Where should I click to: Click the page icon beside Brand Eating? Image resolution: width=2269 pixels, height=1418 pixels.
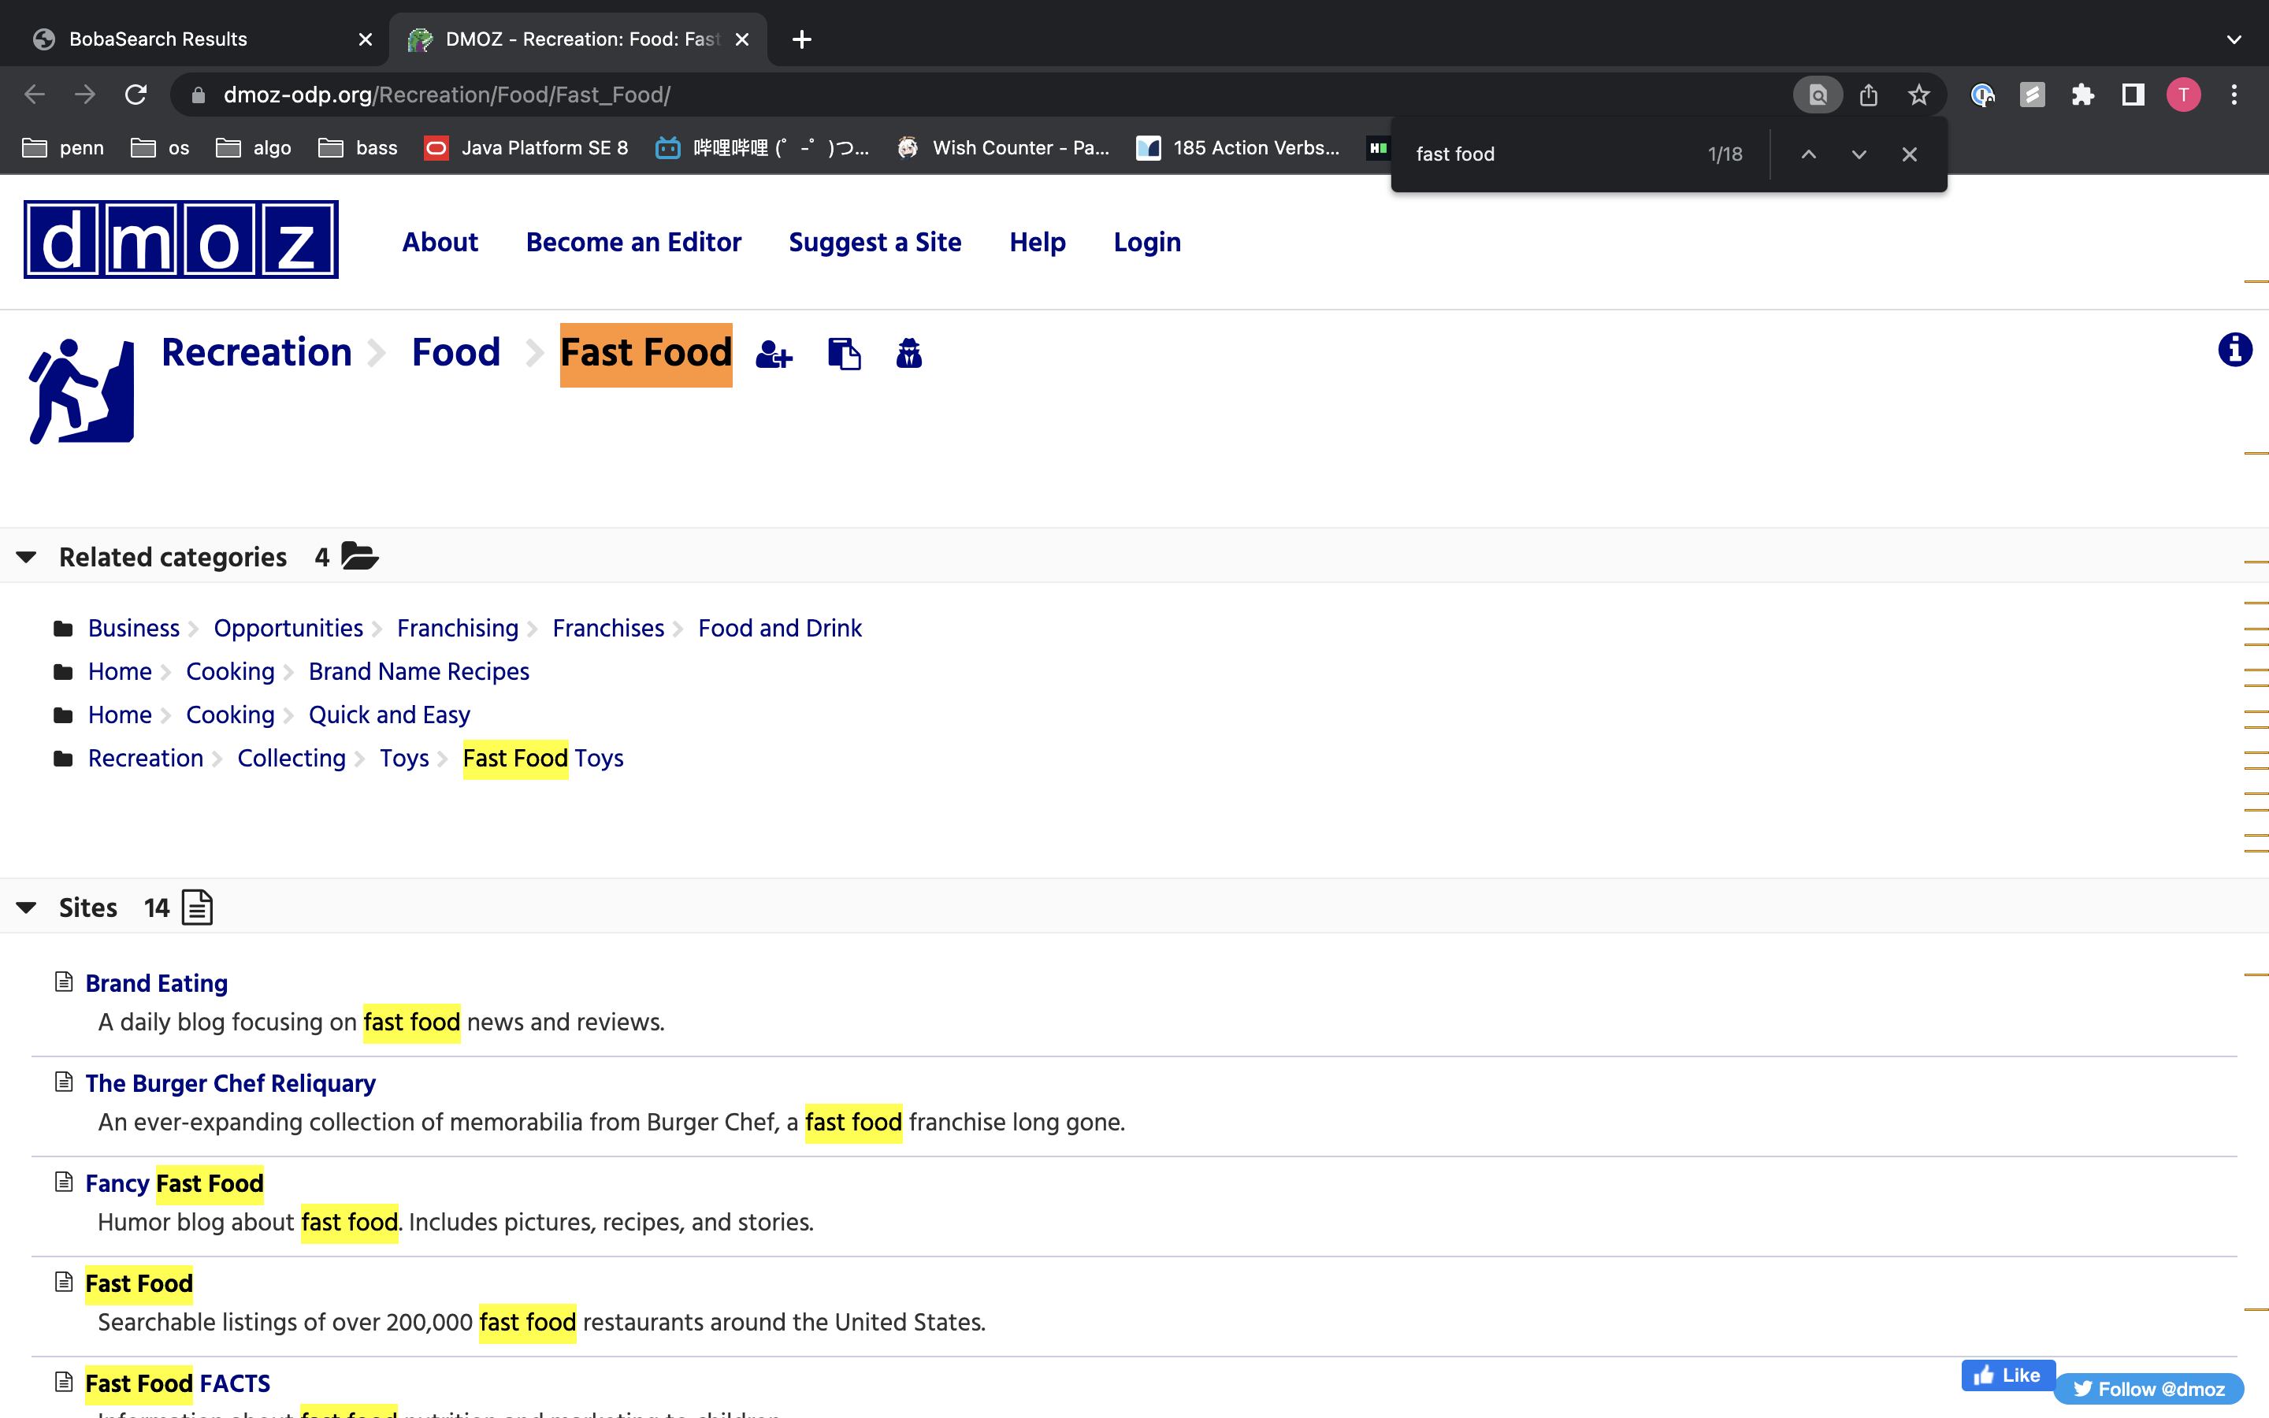click(64, 982)
